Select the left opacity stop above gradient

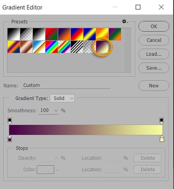point(9,121)
